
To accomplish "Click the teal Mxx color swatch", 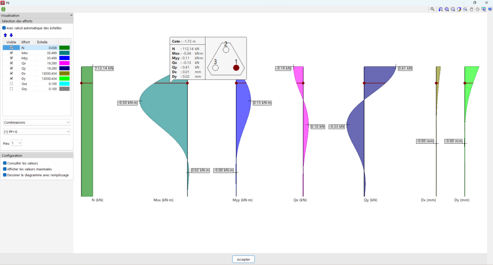I will click(x=65, y=53).
